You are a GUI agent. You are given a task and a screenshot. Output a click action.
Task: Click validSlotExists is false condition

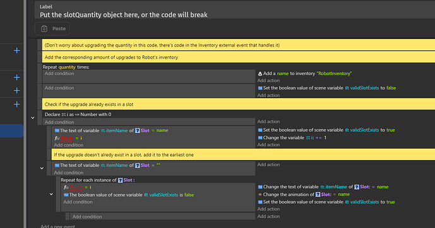[129, 195]
